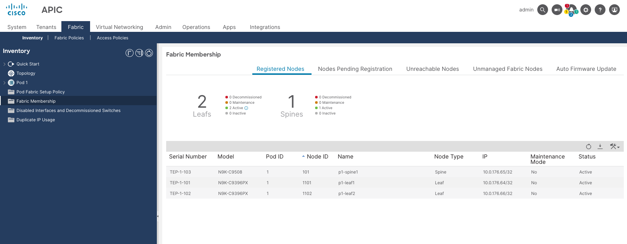Switch to Unmanaged Fabric Nodes tab

point(507,69)
